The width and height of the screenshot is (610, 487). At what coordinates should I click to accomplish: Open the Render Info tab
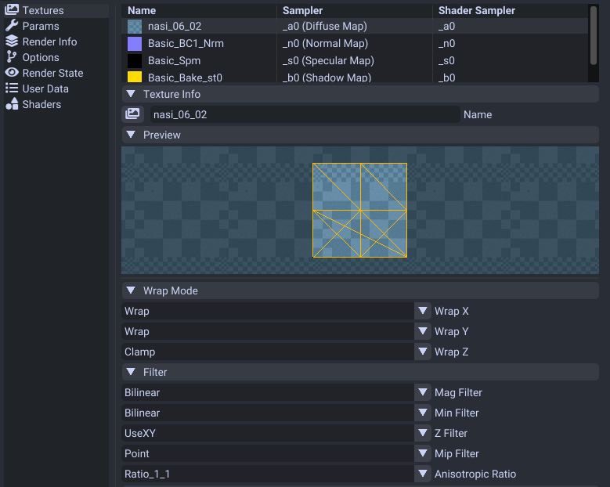tap(56, 41)
